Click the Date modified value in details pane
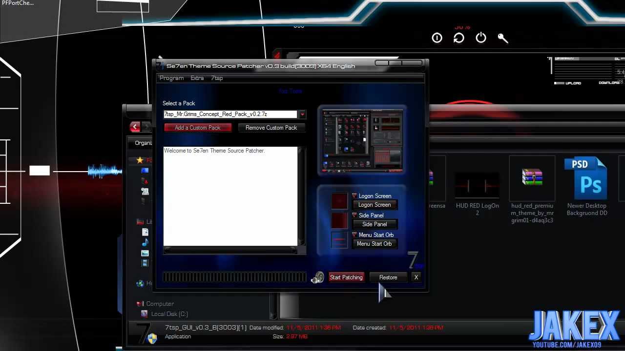Viewport: 625px width, 351px height. (x=313, y=328)
